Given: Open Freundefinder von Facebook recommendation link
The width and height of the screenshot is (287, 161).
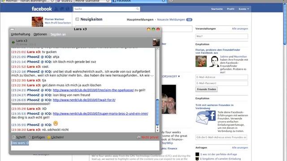Looking at the screenshot, I should click(218, 51).
